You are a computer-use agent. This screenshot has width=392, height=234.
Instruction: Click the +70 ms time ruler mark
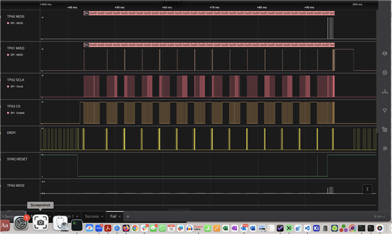click(214, 7)
